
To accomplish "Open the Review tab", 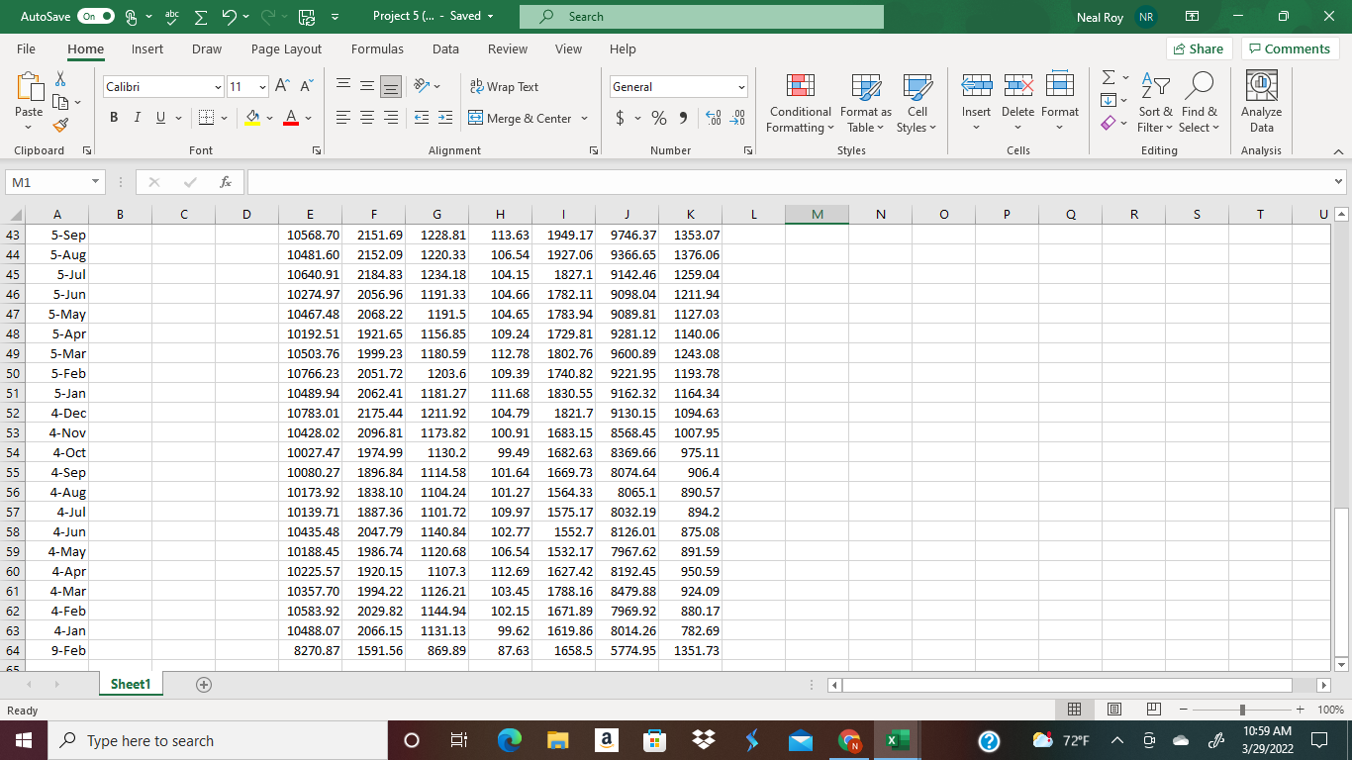I will coord(507,48).
